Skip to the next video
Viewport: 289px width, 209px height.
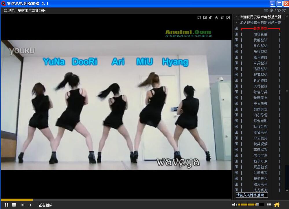point(31,205)
